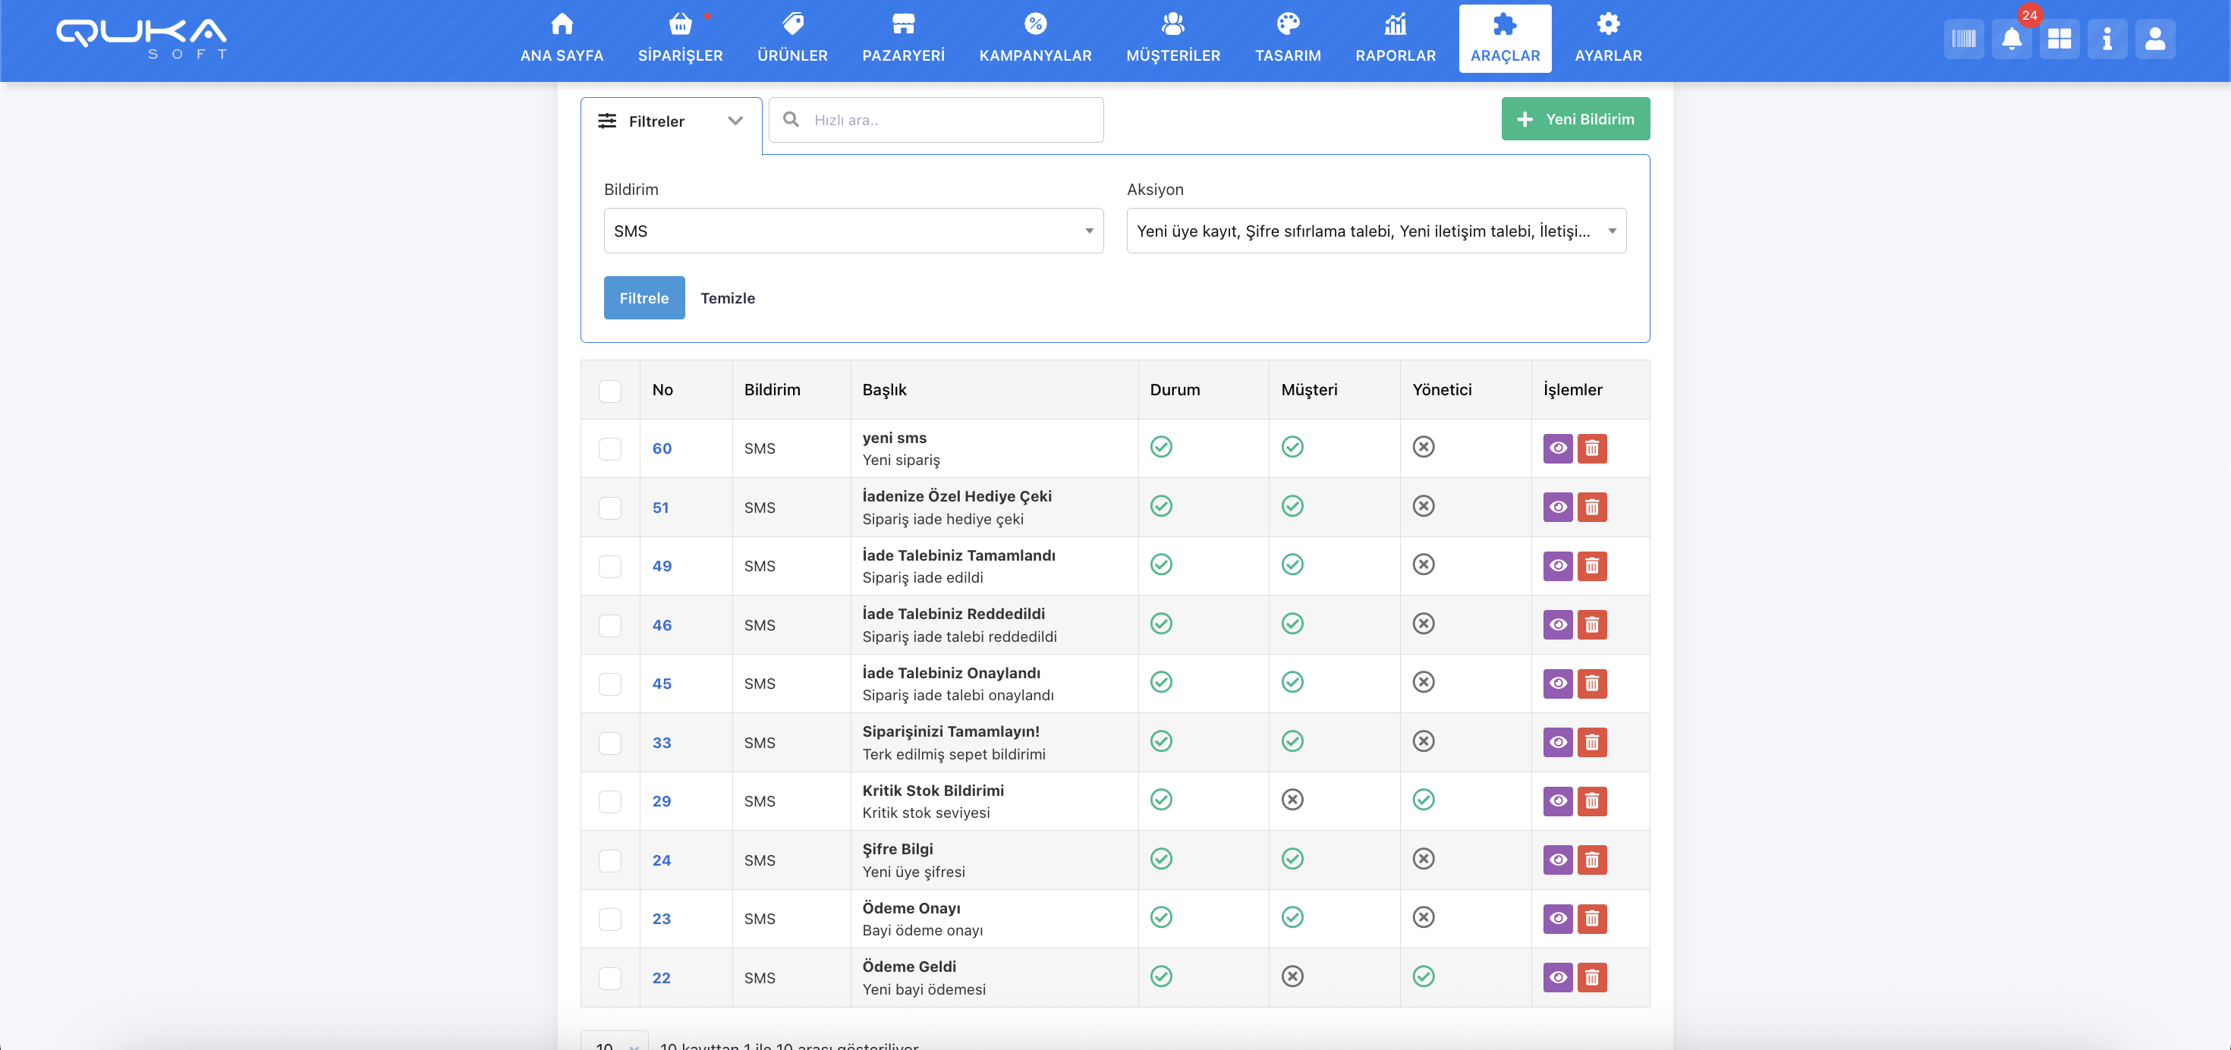This screenshot has width=2231, height=1050.
Task: Open the RAPORLAR menu
Action: pyautogui.click(x=1395, y=39)
